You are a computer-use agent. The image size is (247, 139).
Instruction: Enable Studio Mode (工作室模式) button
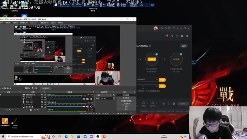pos(126,104)
